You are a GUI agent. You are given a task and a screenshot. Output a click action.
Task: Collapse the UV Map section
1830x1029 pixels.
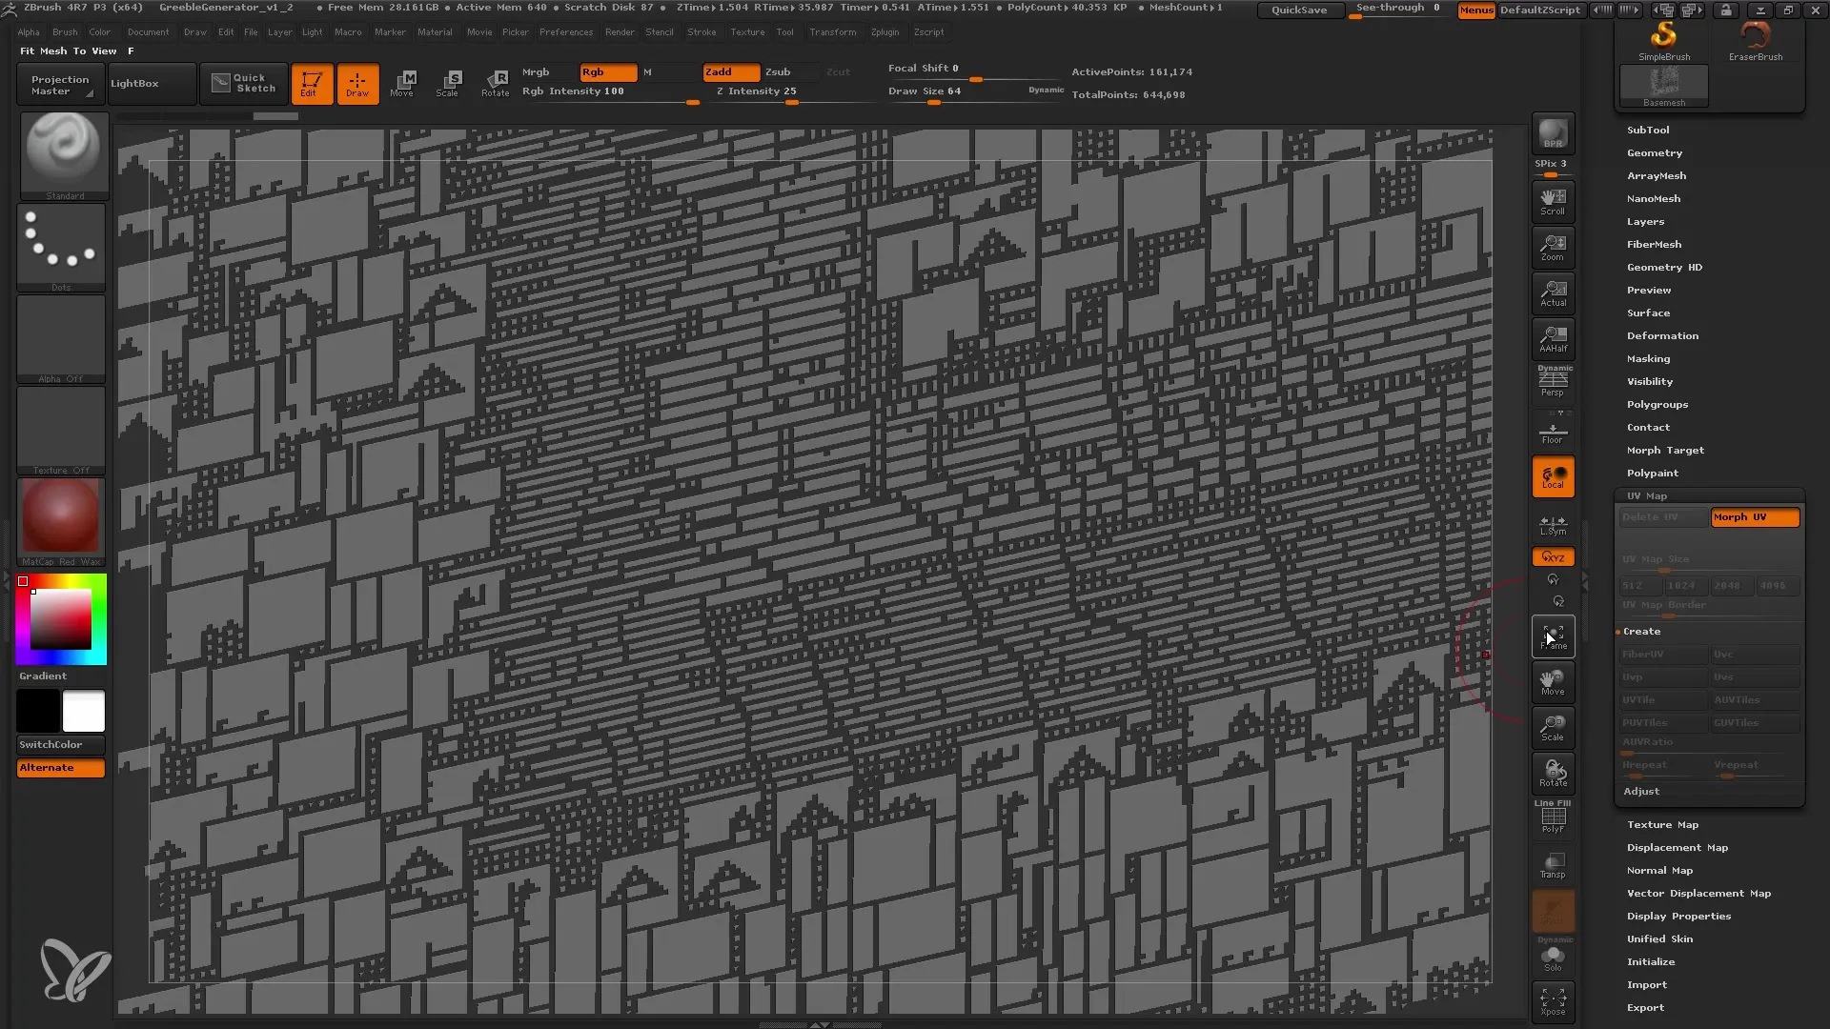(1647, 495)
